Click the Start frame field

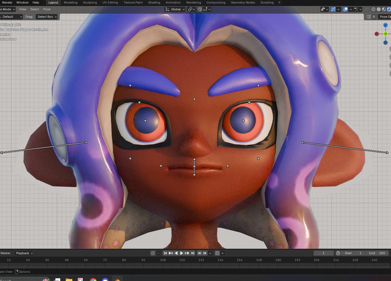pos(353,253)
